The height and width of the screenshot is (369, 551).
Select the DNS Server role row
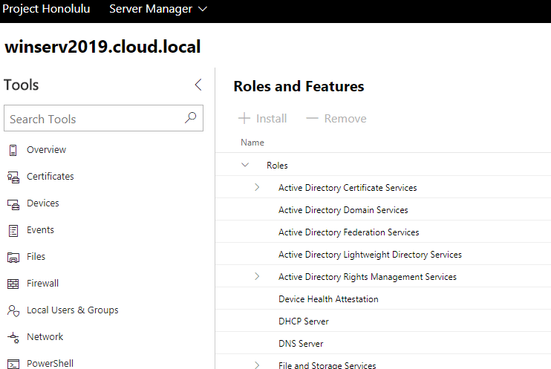click(301, 344)
